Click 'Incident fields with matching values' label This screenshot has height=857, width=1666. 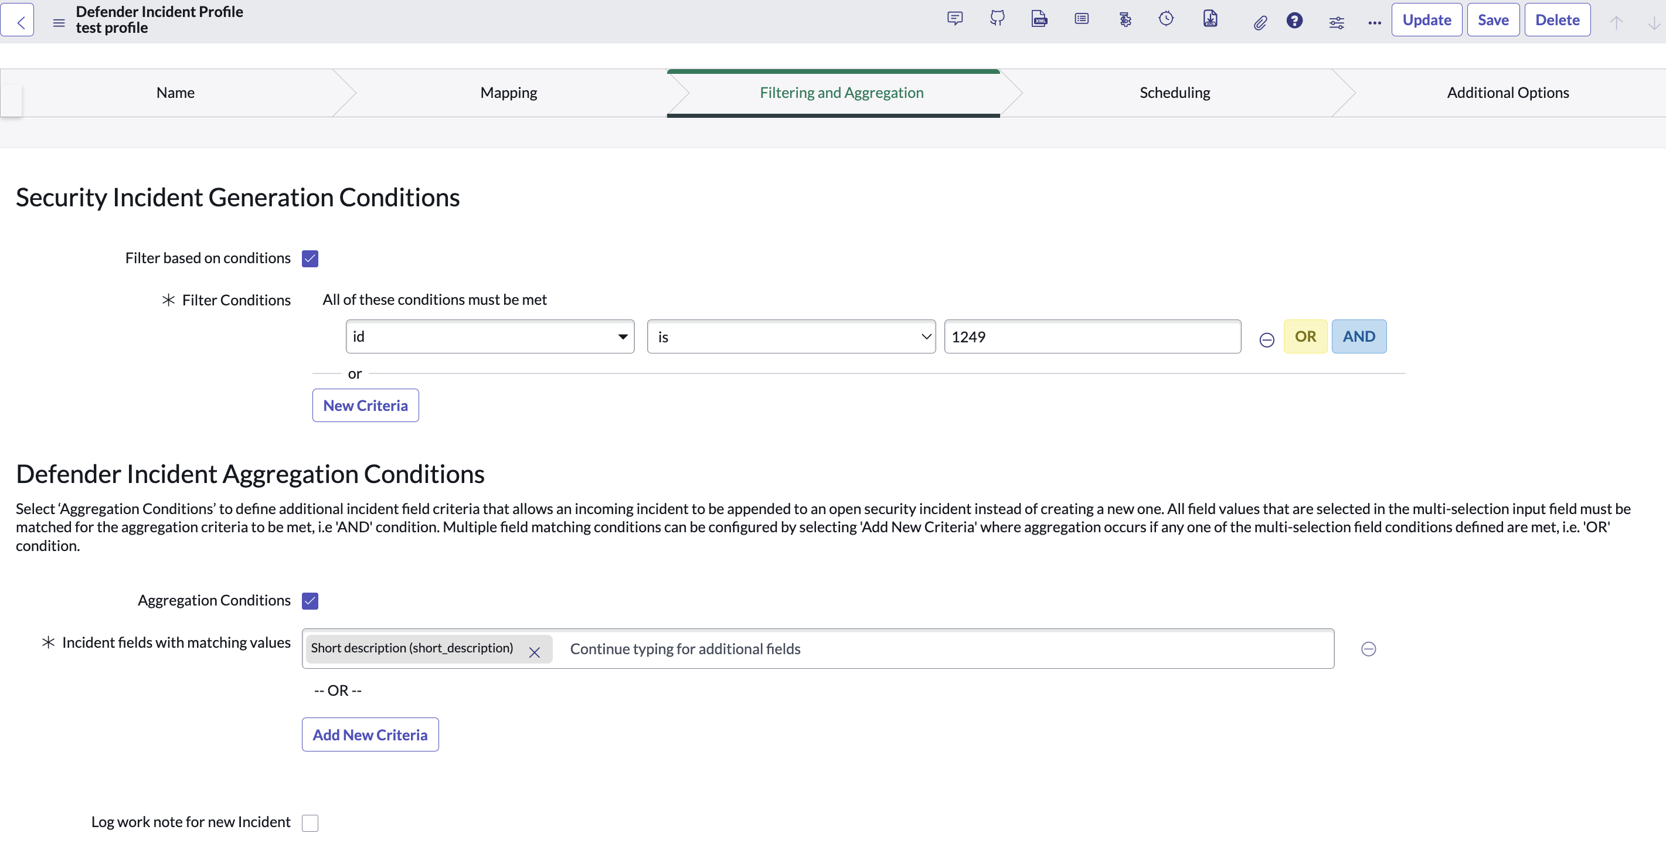(176, 642)
